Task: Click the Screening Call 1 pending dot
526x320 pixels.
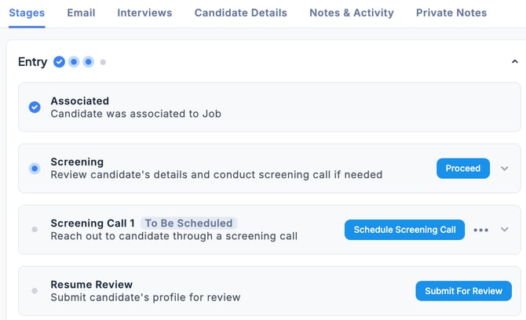Action: click(x=35, y=230)
